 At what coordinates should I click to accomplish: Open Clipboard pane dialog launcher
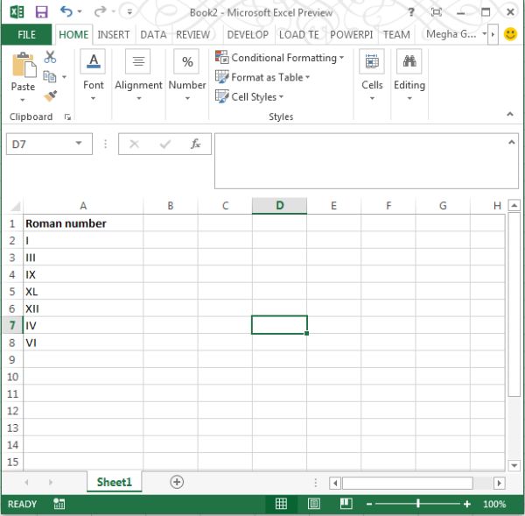[67, 117]
